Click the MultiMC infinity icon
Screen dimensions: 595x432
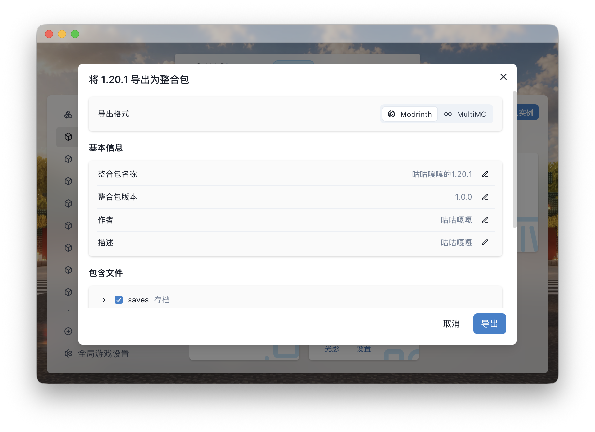click(448, 114)
